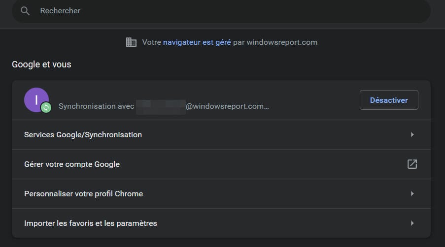Open the "navigateur est géré" link

point(197,42)
